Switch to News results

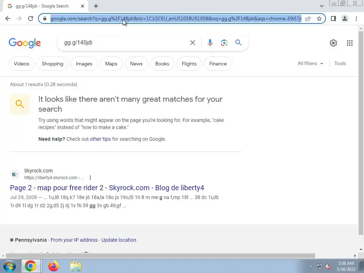[136, 64]
